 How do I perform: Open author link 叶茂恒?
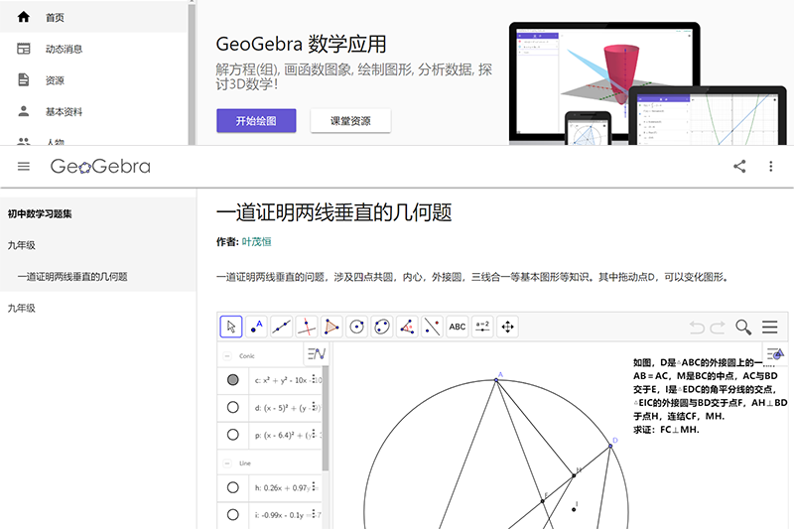[256, 241]
